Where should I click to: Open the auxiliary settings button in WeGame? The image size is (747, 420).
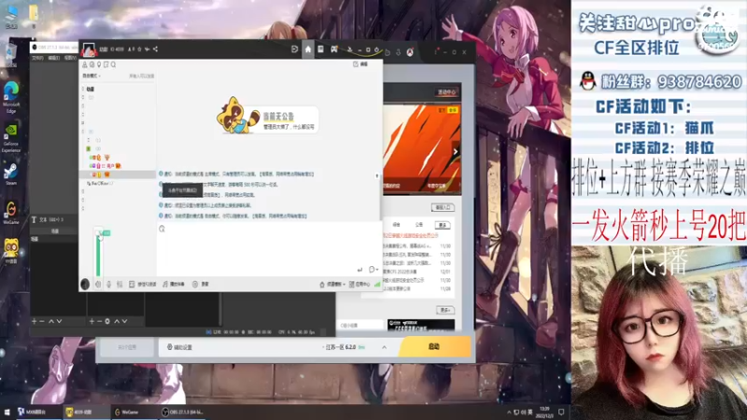179,347
